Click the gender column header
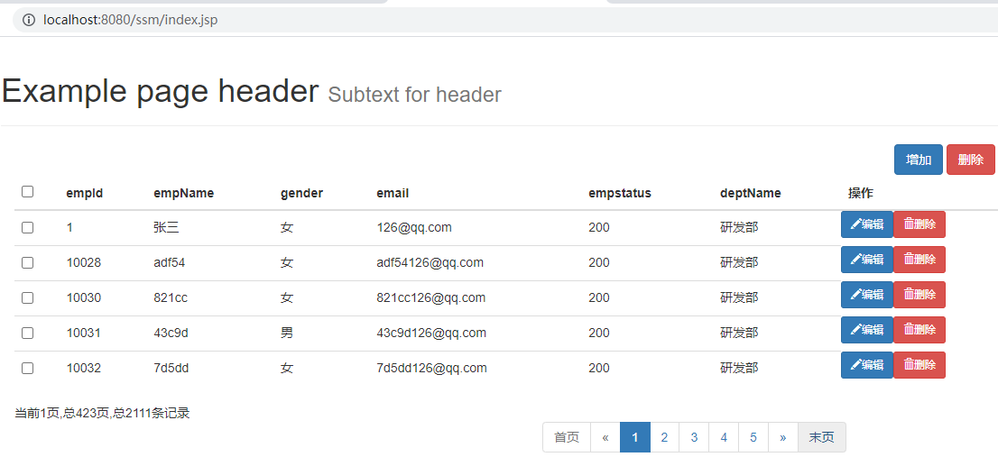Viewport: 998px width, 457px height. [301, 193]
